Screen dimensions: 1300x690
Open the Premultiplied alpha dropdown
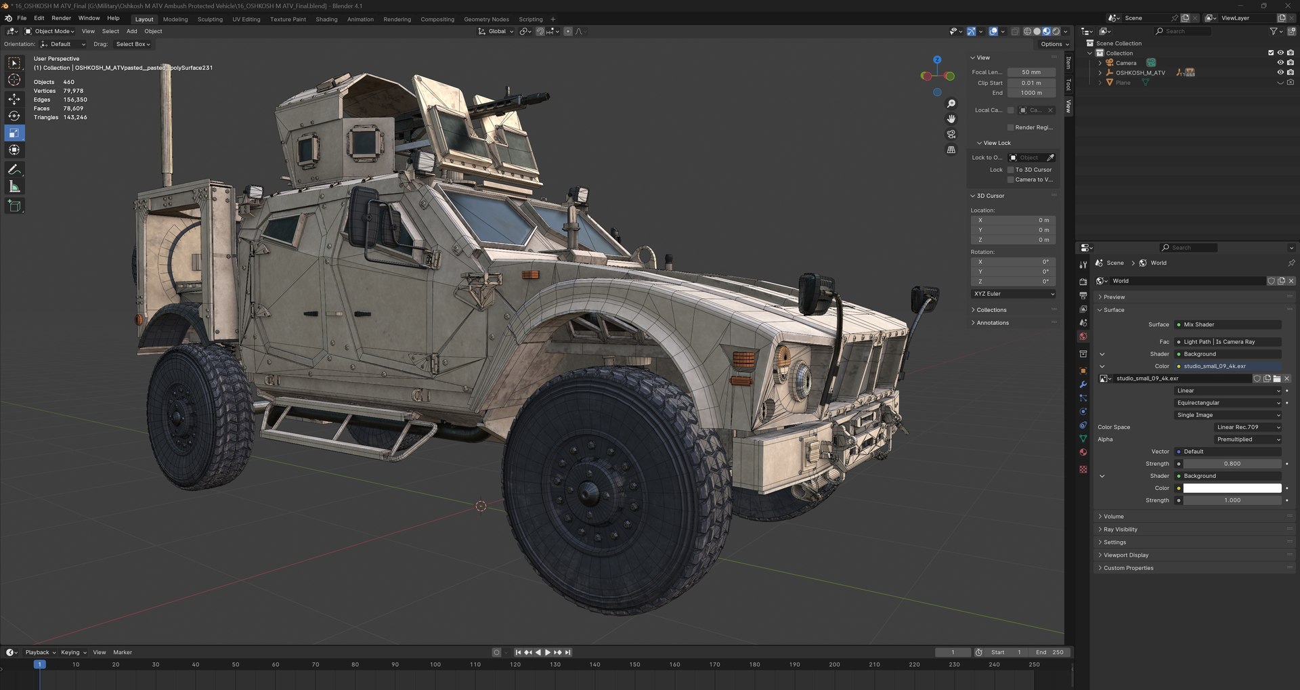1249,439
